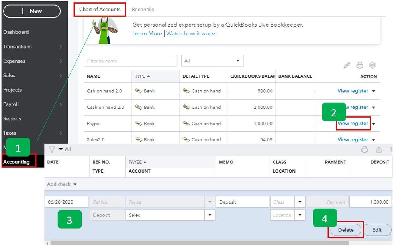Open action dropdown arrow for Sales2.0 row
398x249 pixels.
(x=373, y=140)
